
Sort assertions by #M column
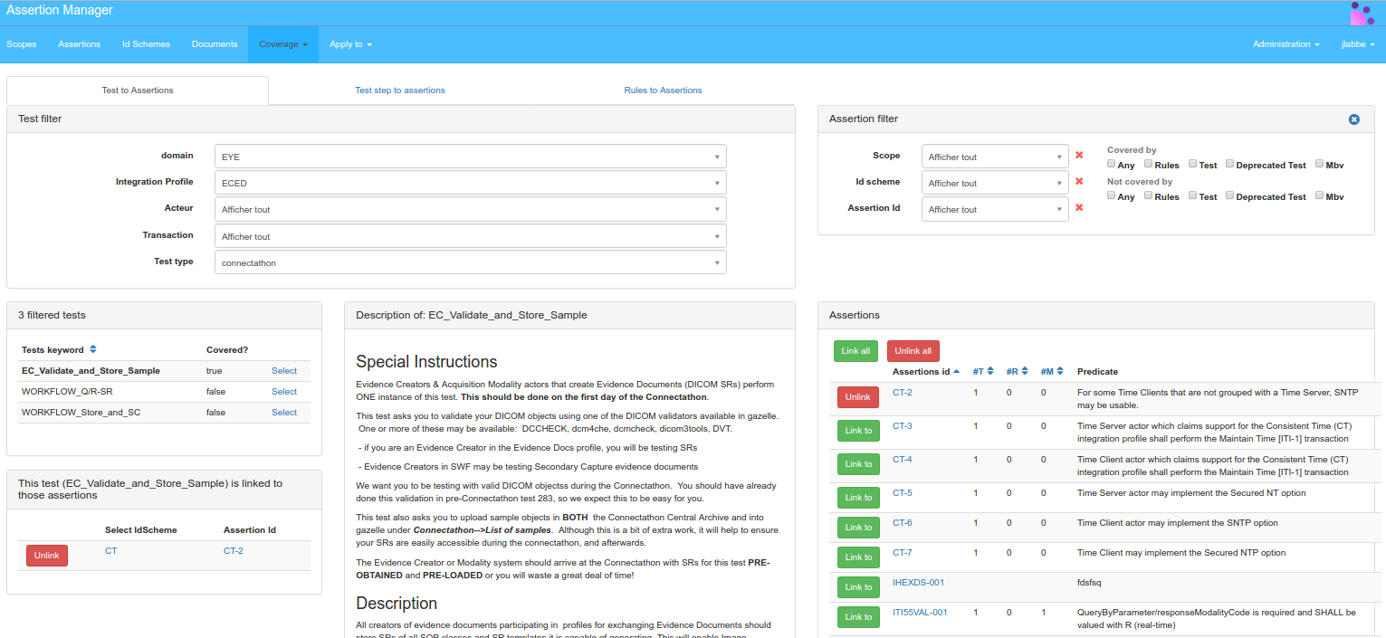point(1058,372)
